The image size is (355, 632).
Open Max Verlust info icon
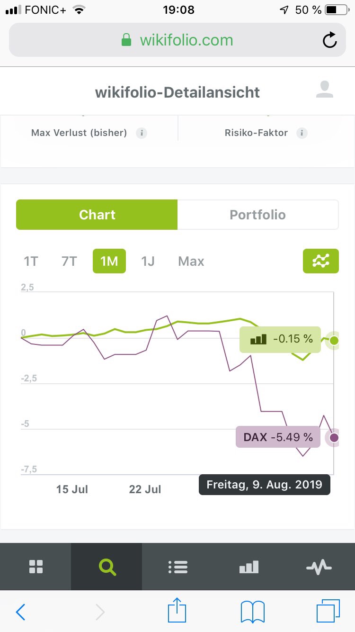pos(141,133)
